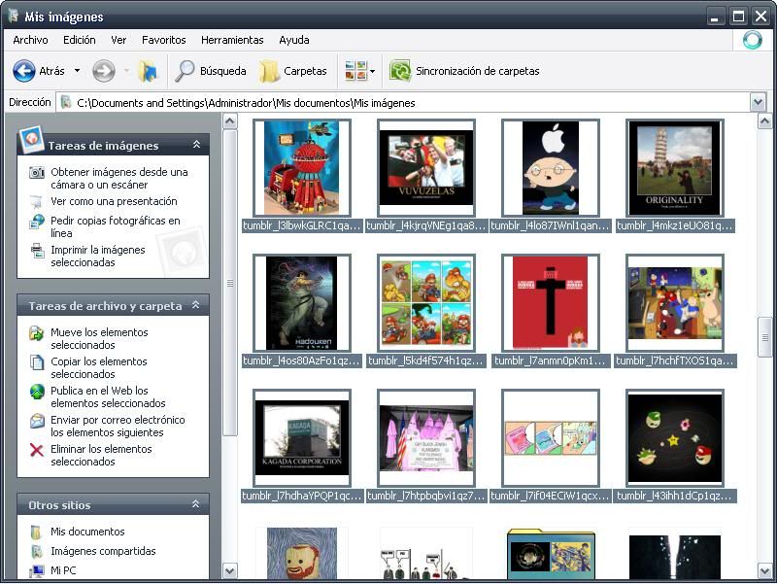Click the Sincronización de carpetas icon
This screenshot has width=777, height=584.
tap(399, 71)
